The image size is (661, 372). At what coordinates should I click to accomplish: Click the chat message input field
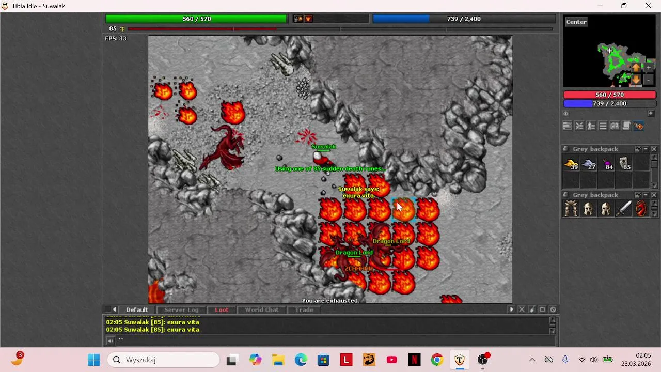(336, 340)
